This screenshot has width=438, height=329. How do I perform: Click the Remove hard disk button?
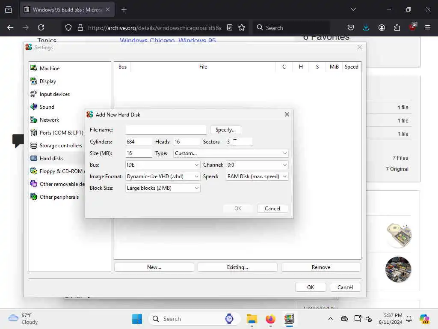point(321,267)
